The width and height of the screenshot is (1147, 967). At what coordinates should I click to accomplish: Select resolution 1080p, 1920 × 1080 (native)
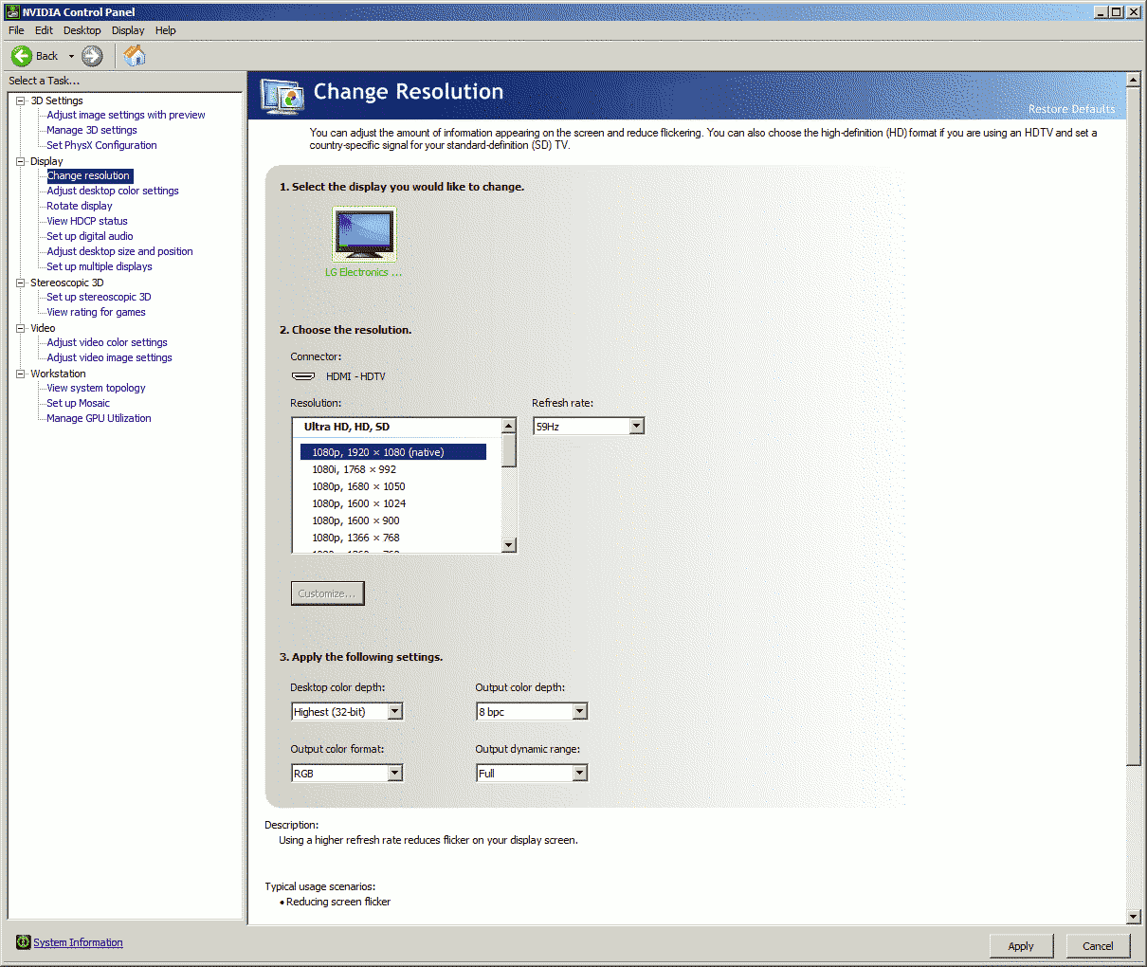(393, 452)
